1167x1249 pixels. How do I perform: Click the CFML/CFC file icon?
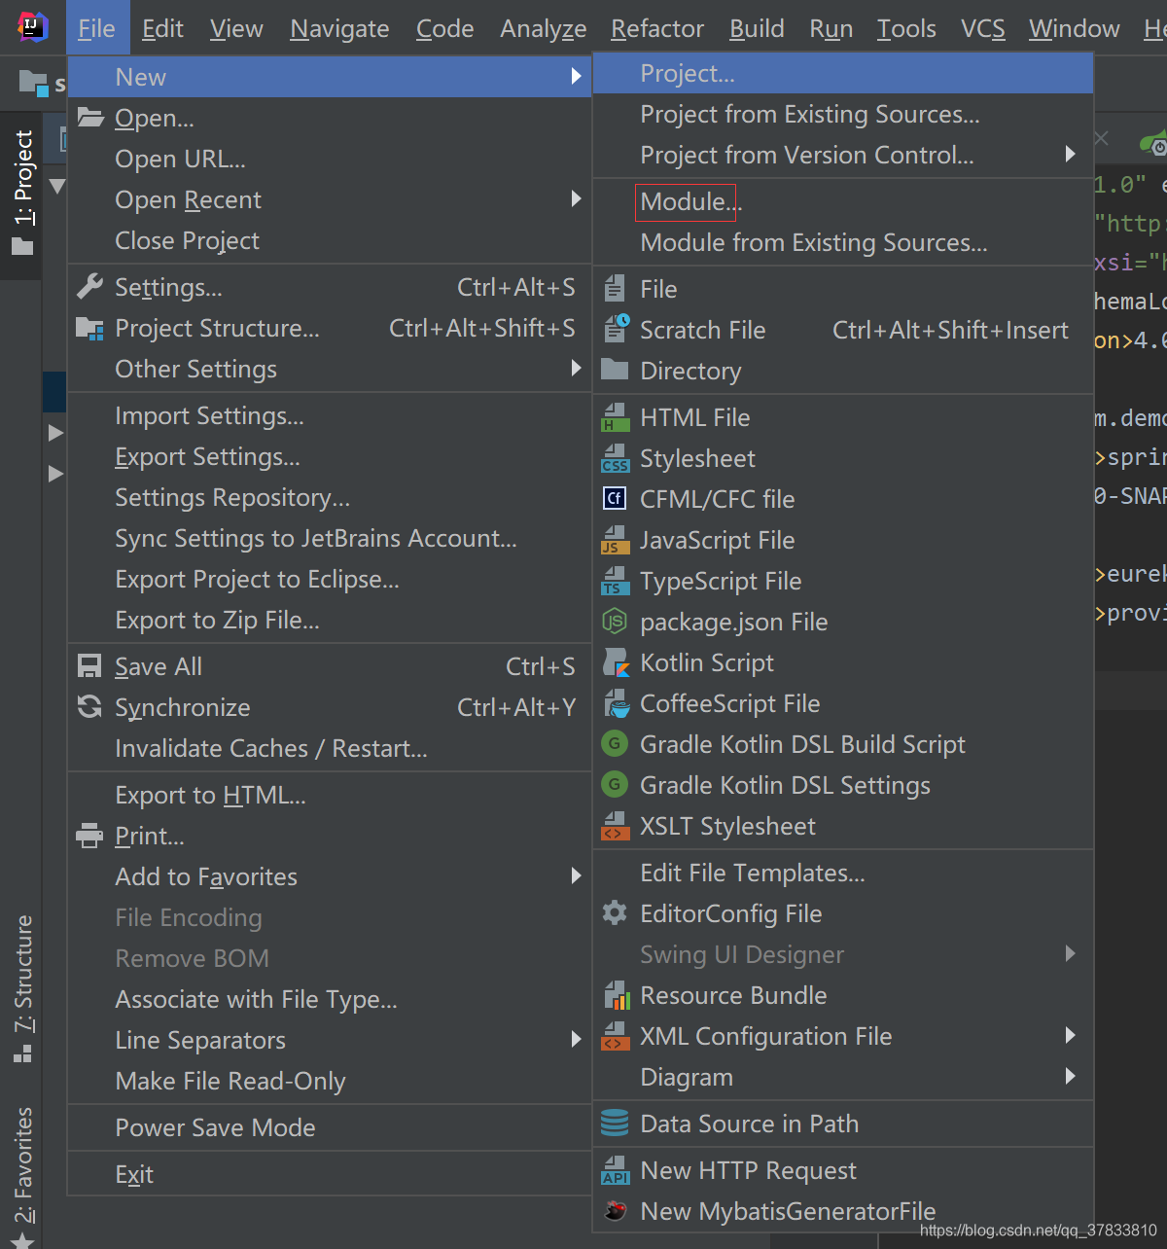click(x=615, y=499)
